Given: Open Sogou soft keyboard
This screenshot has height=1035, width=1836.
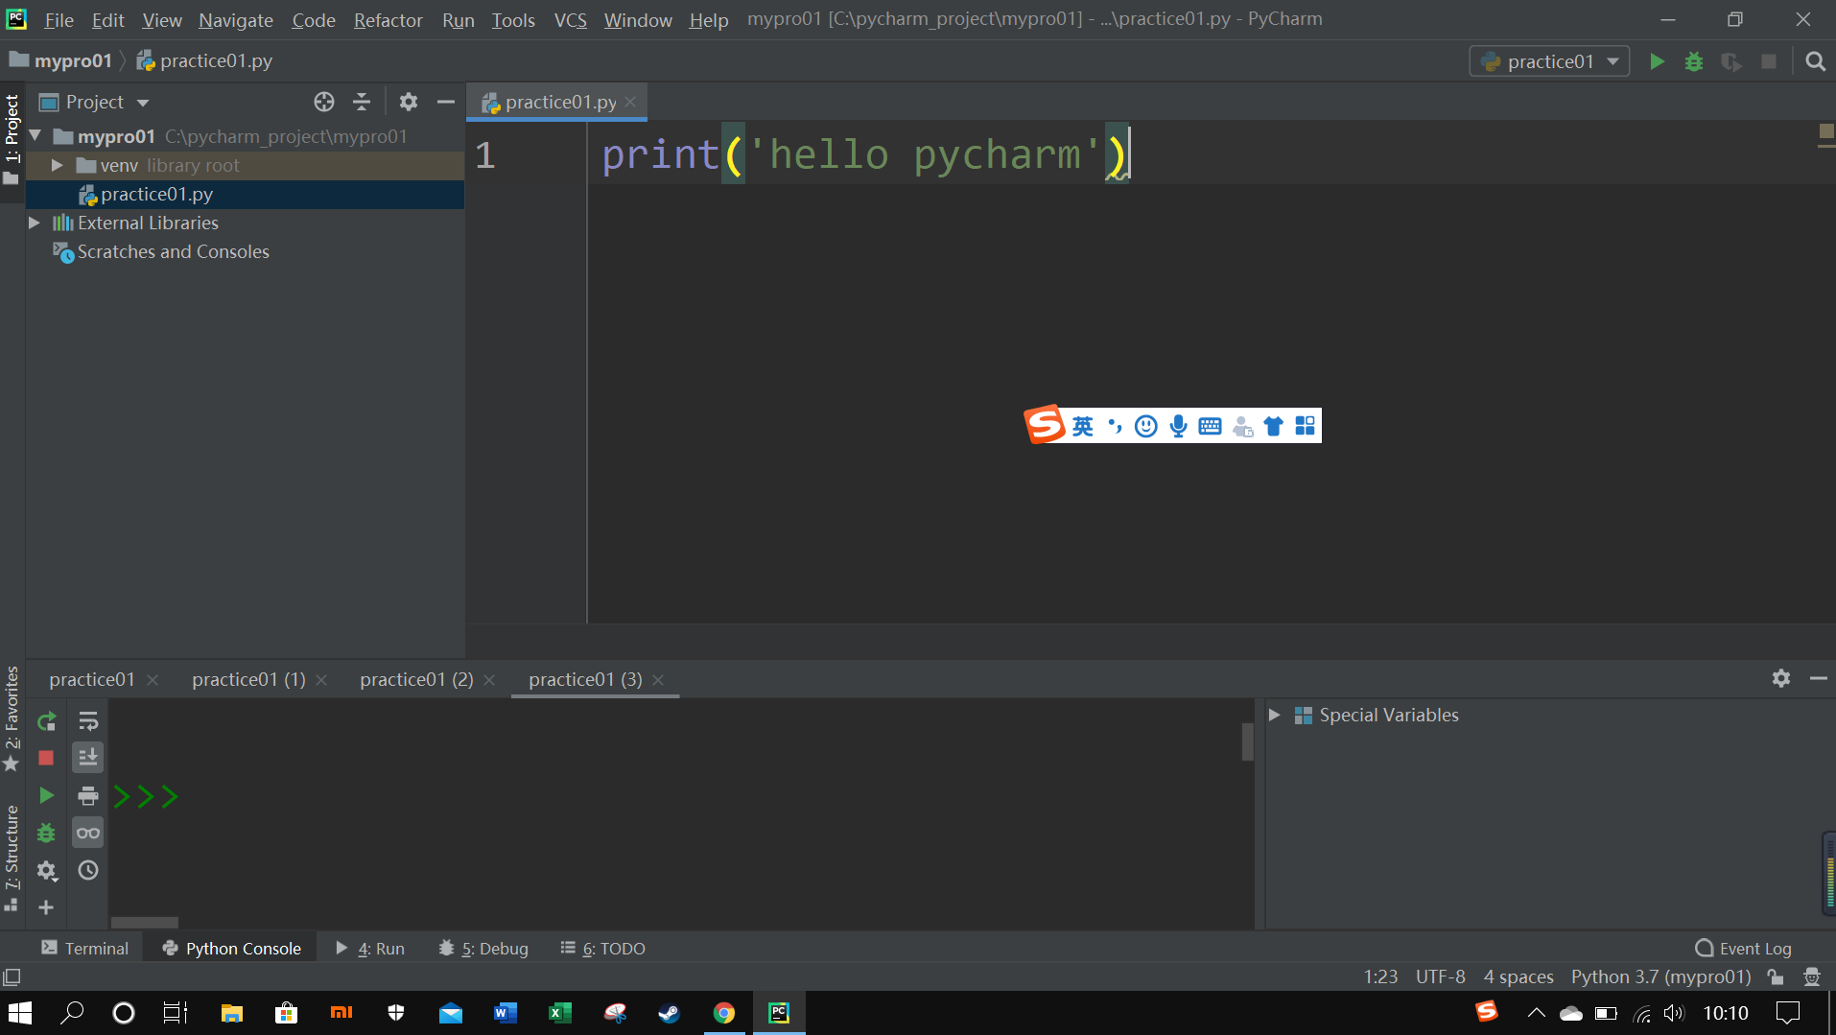Looking at the screenshot, I should (x=1210, y=426).
